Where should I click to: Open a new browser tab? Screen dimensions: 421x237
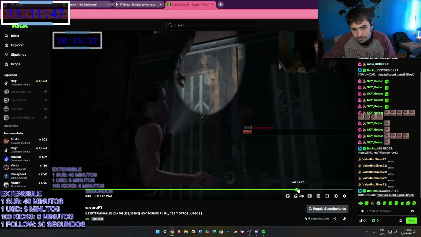(220, 5)
